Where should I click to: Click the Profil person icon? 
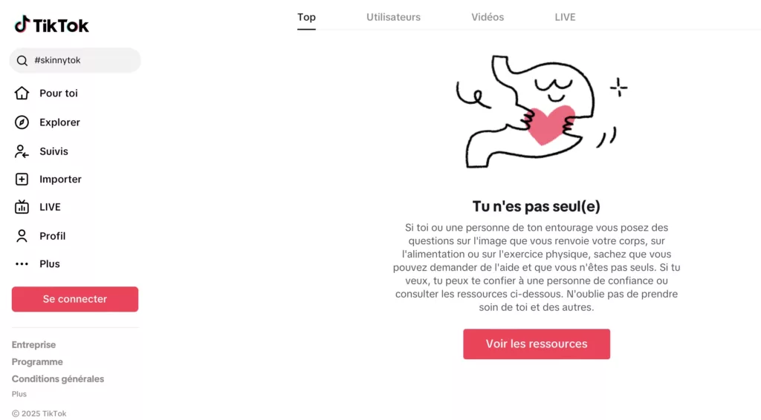tap(22, 236)
